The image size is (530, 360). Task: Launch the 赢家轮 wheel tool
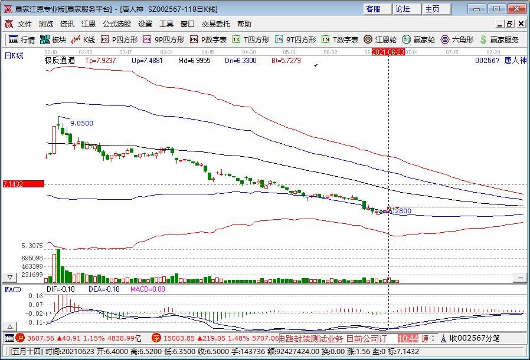click(x=418, y=40)
